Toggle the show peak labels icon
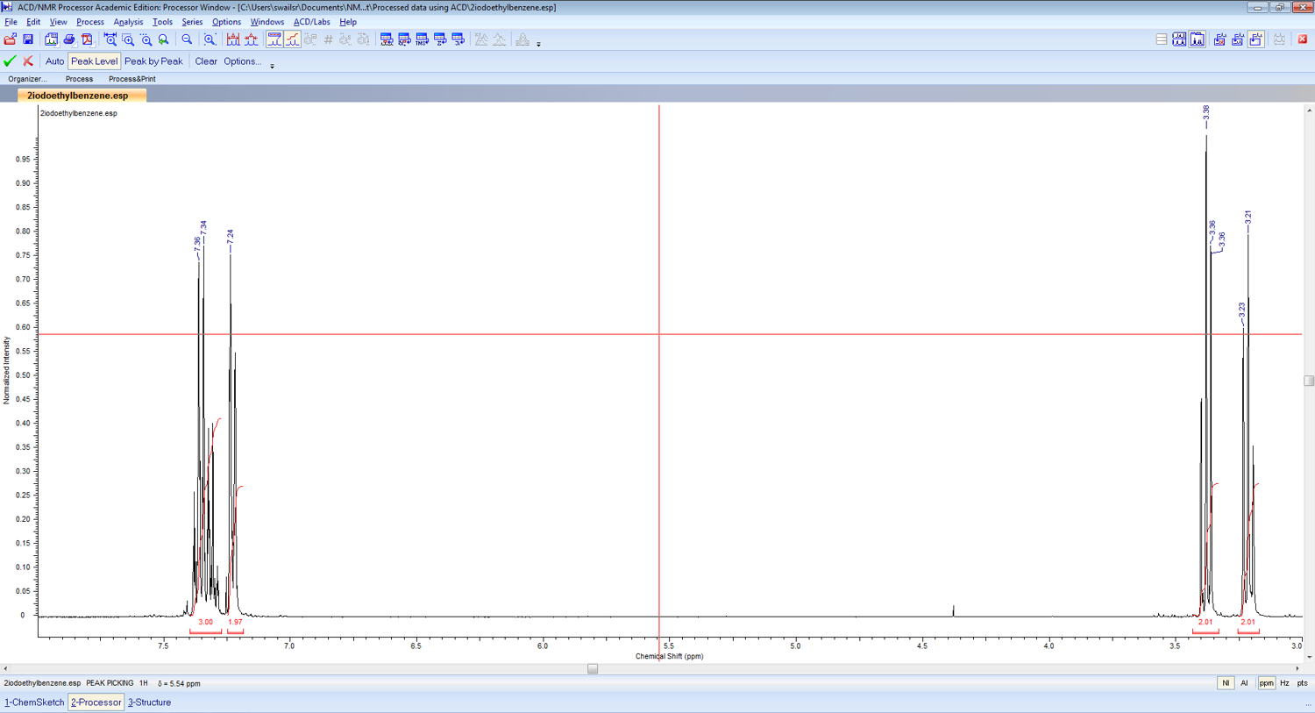Image resolution: width=1315 pixels, height=713 pixels. (x=274, y=39)
